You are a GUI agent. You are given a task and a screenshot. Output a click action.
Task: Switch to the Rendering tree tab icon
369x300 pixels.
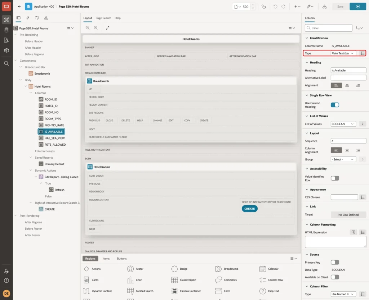coord(18,18)
